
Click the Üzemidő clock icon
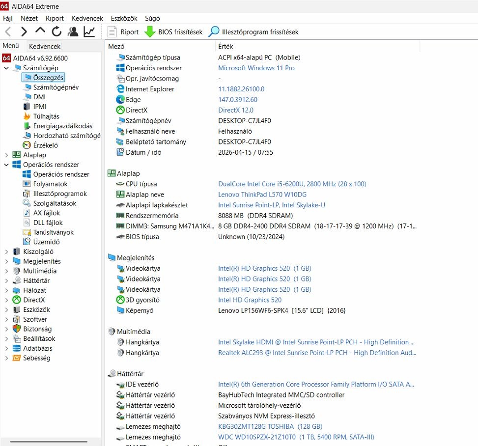(x=27, y=242)
